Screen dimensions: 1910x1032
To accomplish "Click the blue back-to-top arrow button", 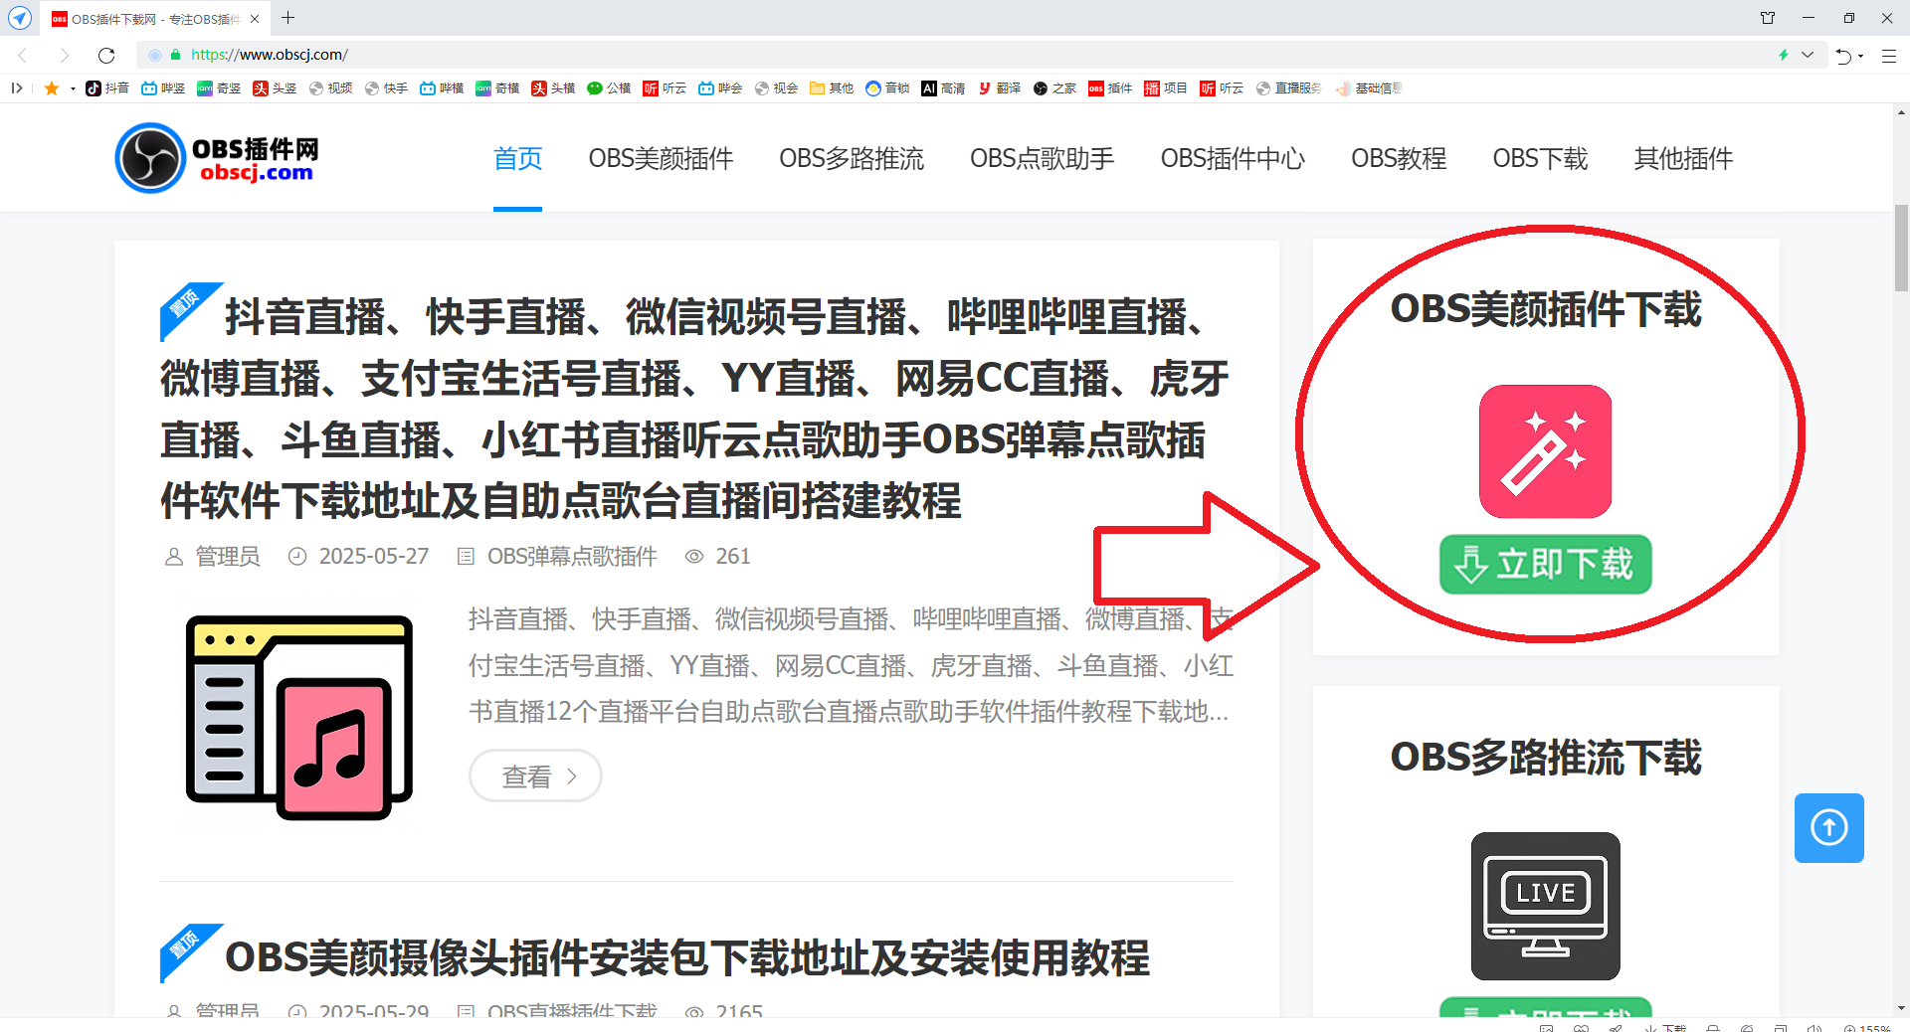I will 1828,827.
